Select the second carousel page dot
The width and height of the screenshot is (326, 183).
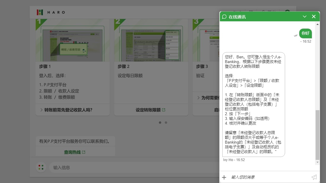tap(166, 123)
